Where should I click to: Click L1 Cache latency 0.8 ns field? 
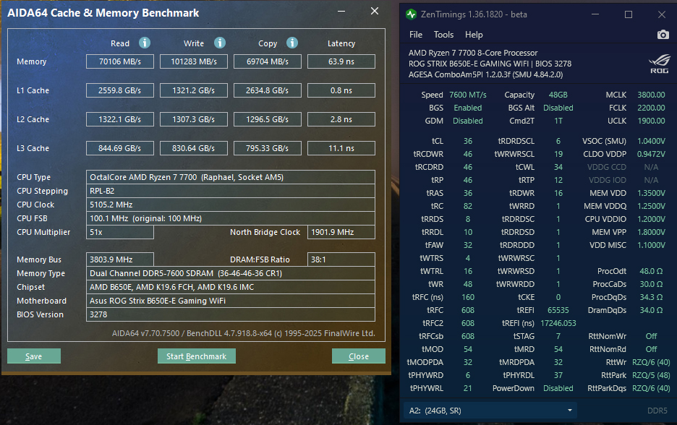click(x=341, y=90)
